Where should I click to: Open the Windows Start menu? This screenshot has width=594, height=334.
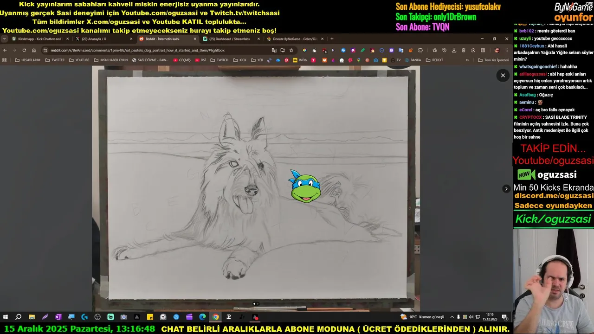pyautogui.click(x=6, y=317)
